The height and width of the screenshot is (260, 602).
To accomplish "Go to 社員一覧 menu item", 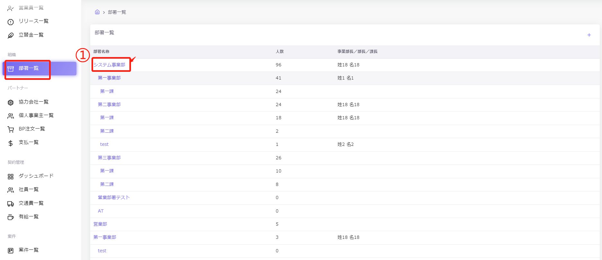I will pos(29,189).
